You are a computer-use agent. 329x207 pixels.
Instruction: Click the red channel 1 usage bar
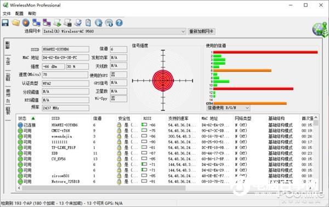click(265, 52)
